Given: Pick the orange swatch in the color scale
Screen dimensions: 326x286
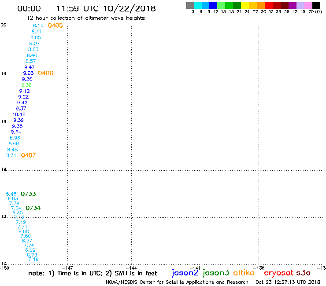Looking at the screenshot, I should [261, 5].
